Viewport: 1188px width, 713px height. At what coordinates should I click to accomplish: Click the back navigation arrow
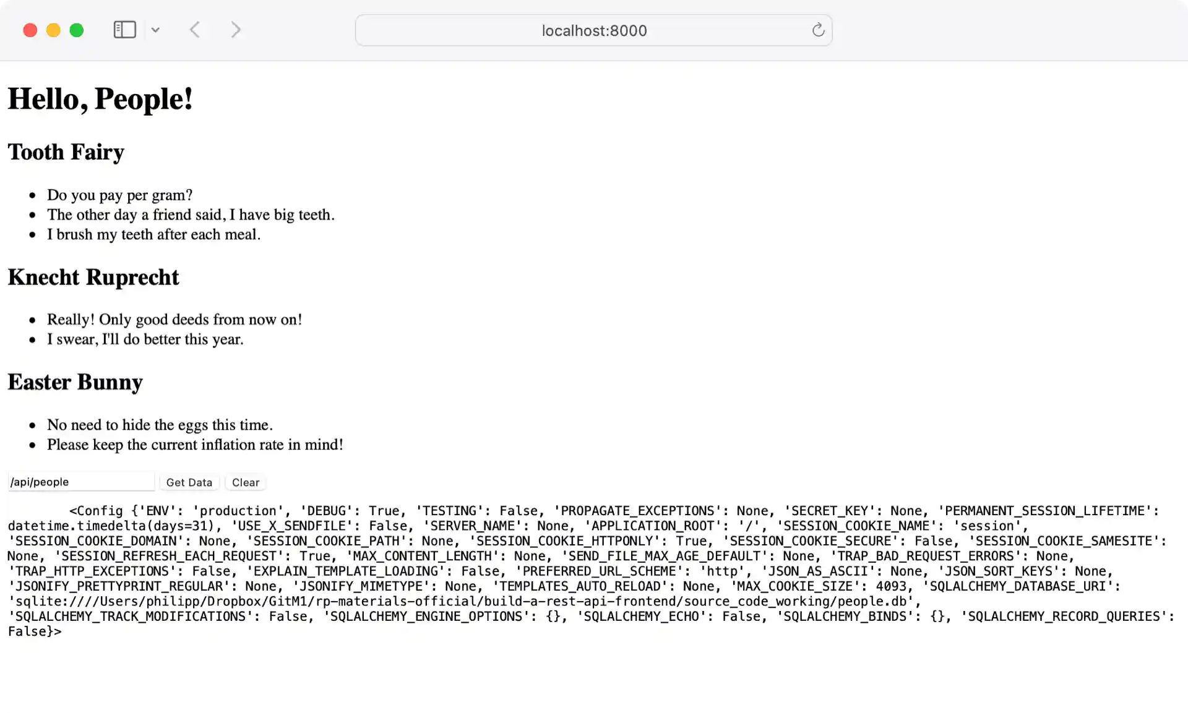tap(195, 29)
